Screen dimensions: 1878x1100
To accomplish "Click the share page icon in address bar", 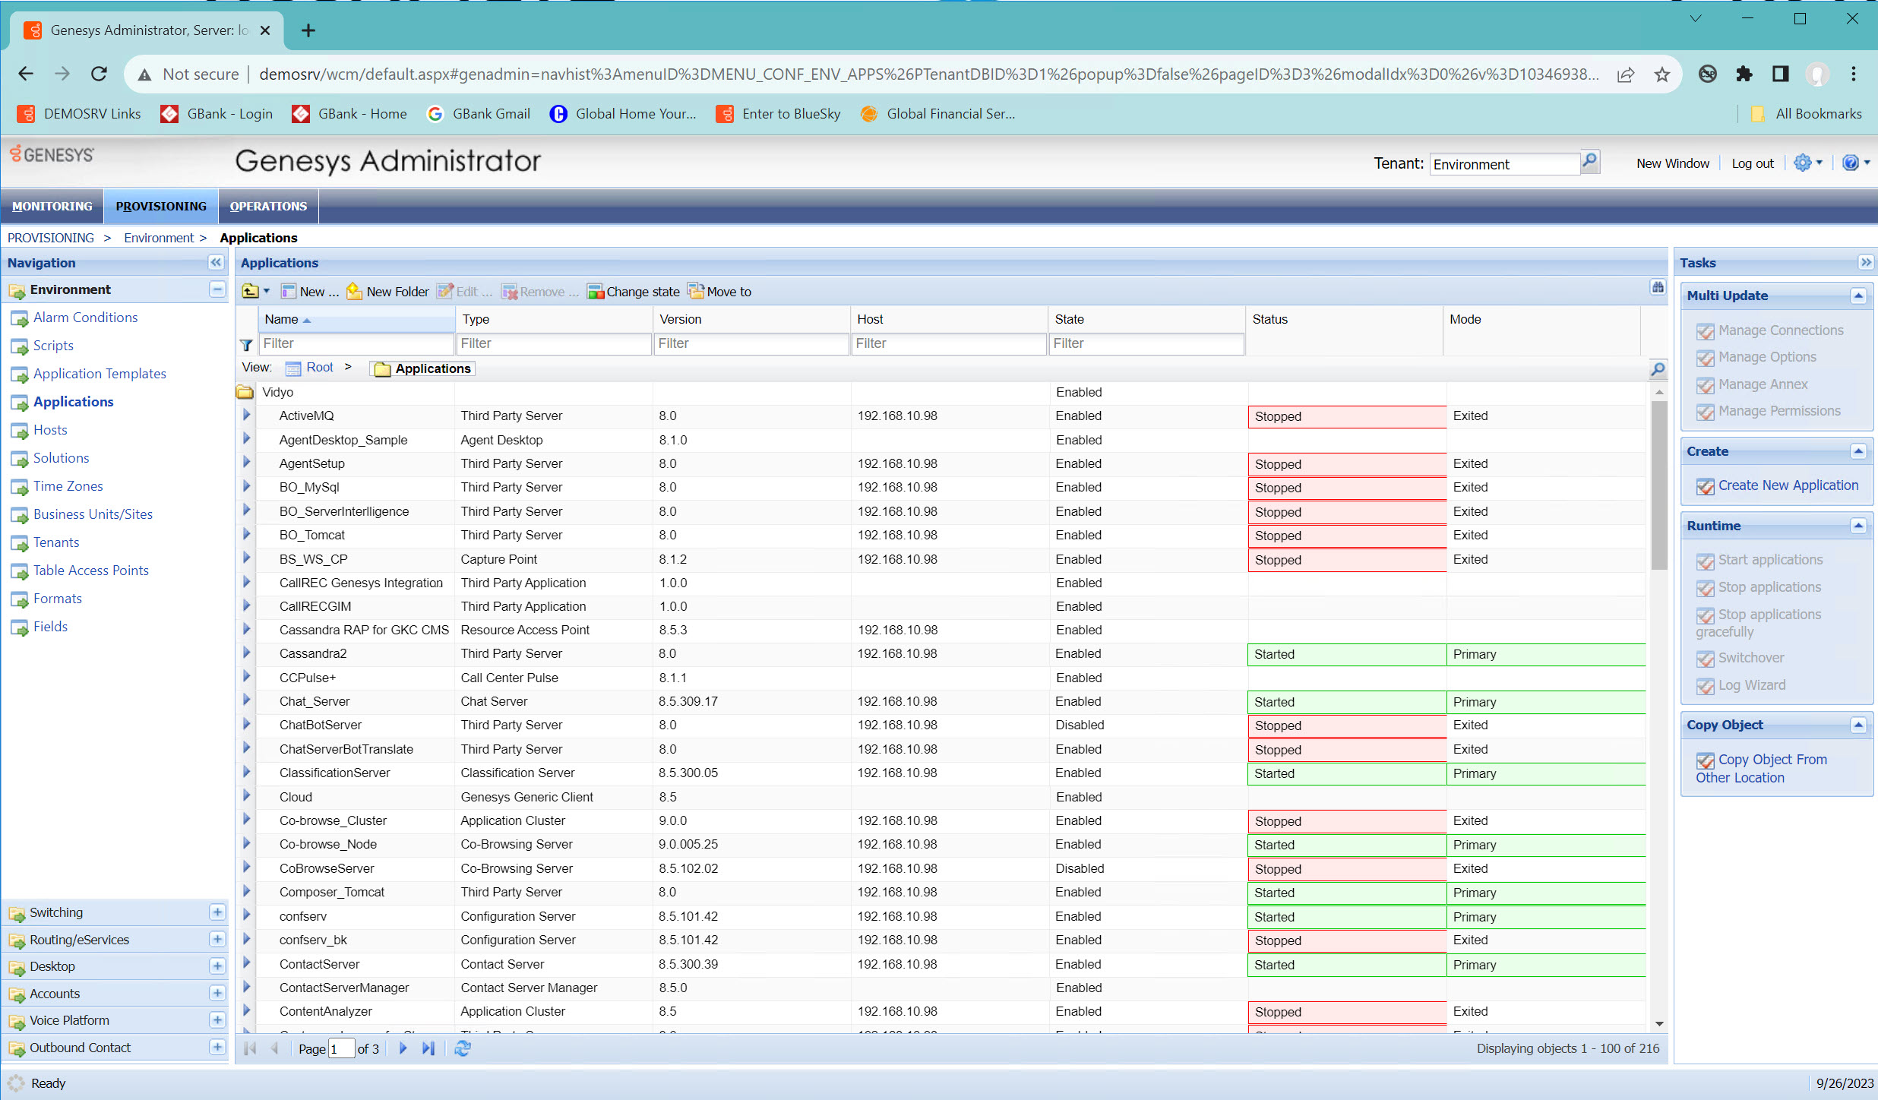I will point(1626,74).
